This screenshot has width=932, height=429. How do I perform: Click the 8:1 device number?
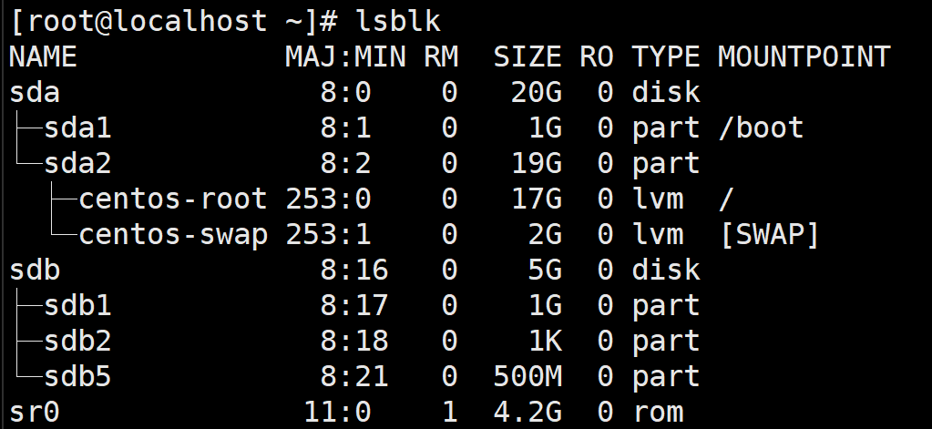tap(346, 128)
